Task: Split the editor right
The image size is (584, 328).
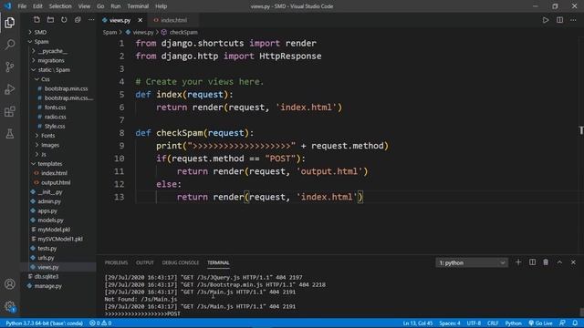Action: [559, 20]
